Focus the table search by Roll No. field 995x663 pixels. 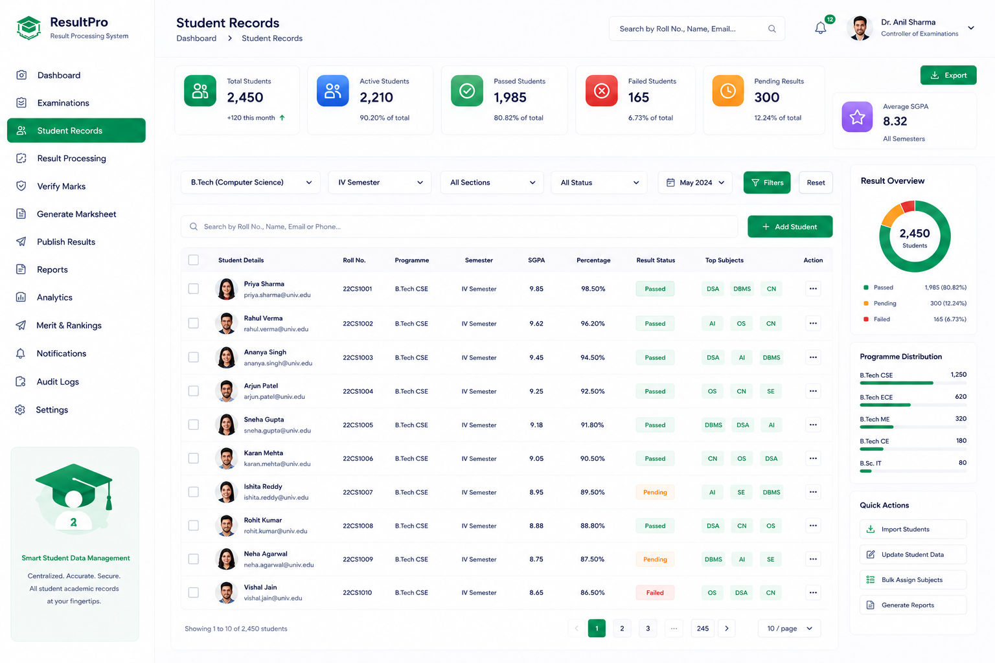tap(459, 227)
